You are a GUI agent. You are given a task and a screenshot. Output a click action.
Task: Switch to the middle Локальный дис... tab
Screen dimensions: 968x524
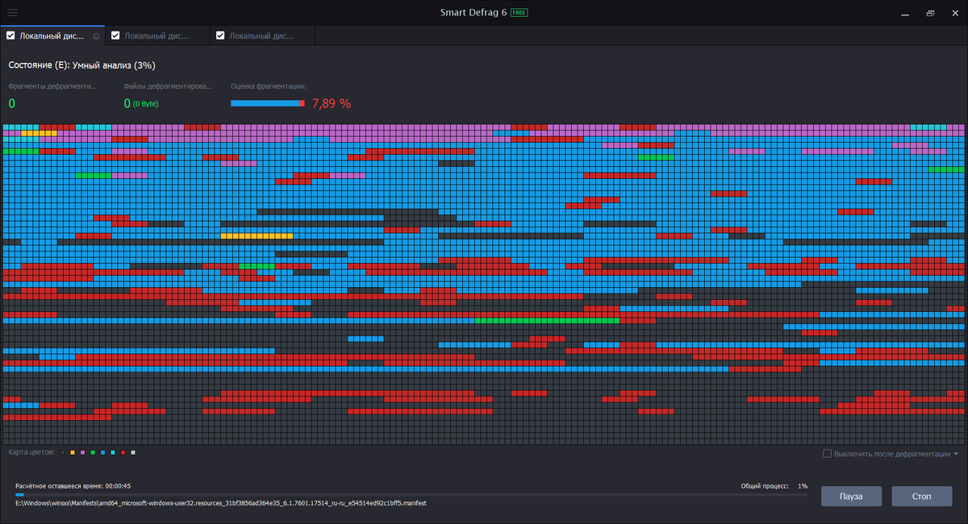pos(157,35)
